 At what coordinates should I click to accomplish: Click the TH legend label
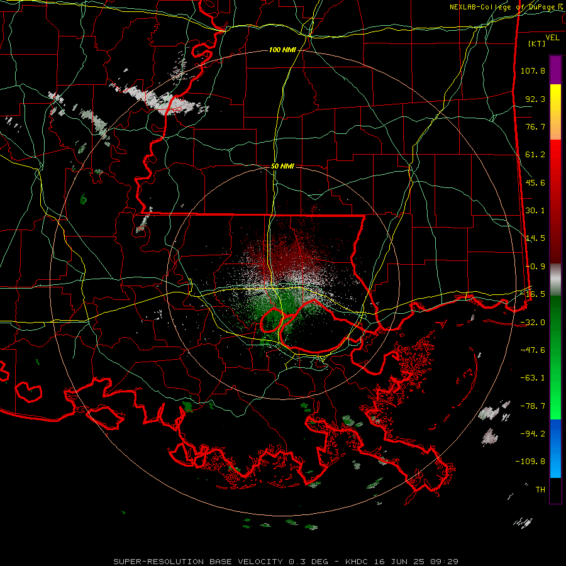[x=540, y=490]
